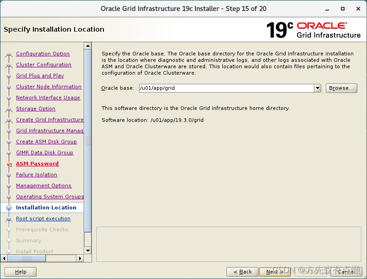Screen dimensions: 367x279
Task: Open the red ASM Password step
Action: pos(37,164)
